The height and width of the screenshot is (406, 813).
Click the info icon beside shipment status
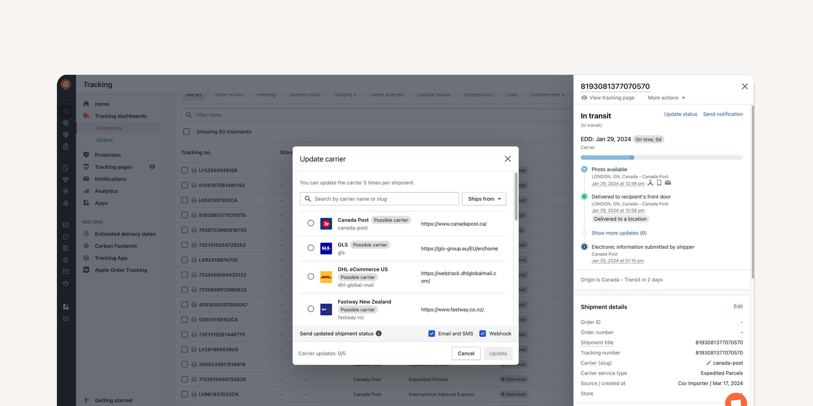378,333
